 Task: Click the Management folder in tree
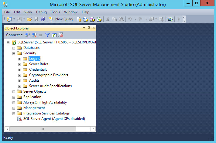point(34,108)
